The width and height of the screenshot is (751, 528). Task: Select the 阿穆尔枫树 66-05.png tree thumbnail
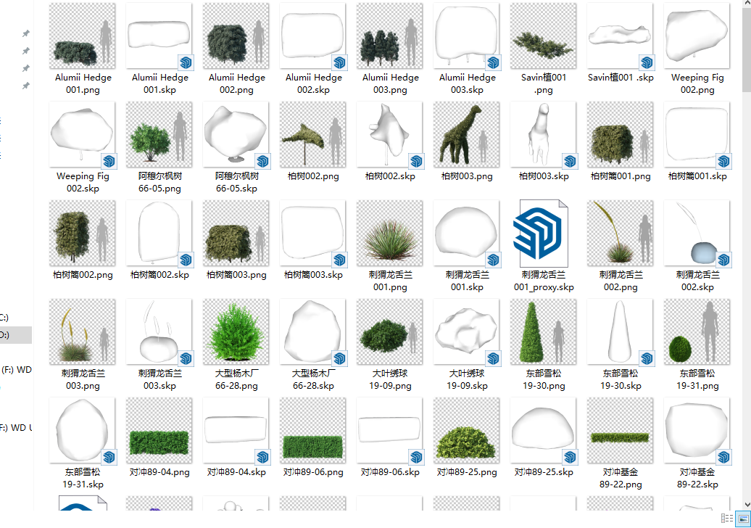coord(159,135)
